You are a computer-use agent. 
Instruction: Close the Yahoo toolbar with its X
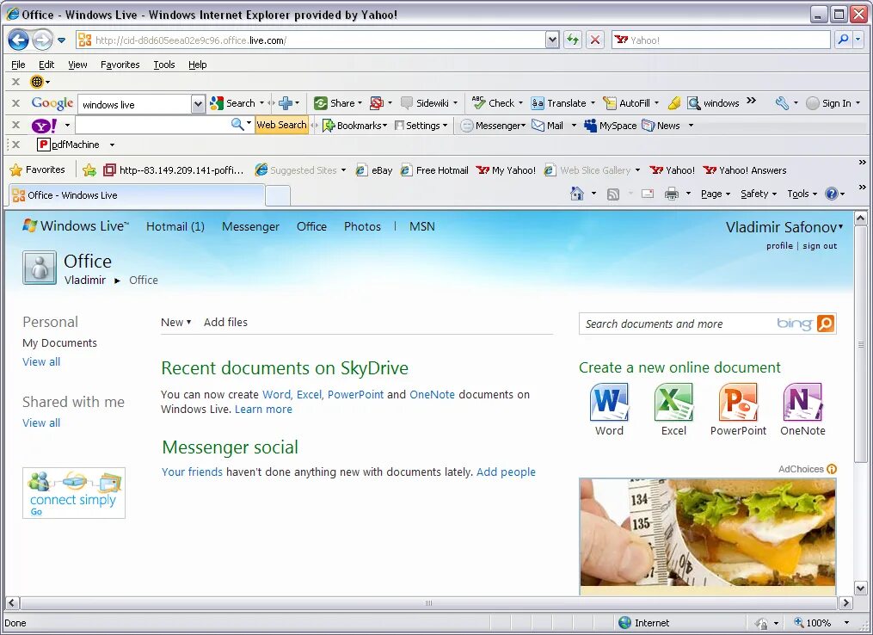16,125
